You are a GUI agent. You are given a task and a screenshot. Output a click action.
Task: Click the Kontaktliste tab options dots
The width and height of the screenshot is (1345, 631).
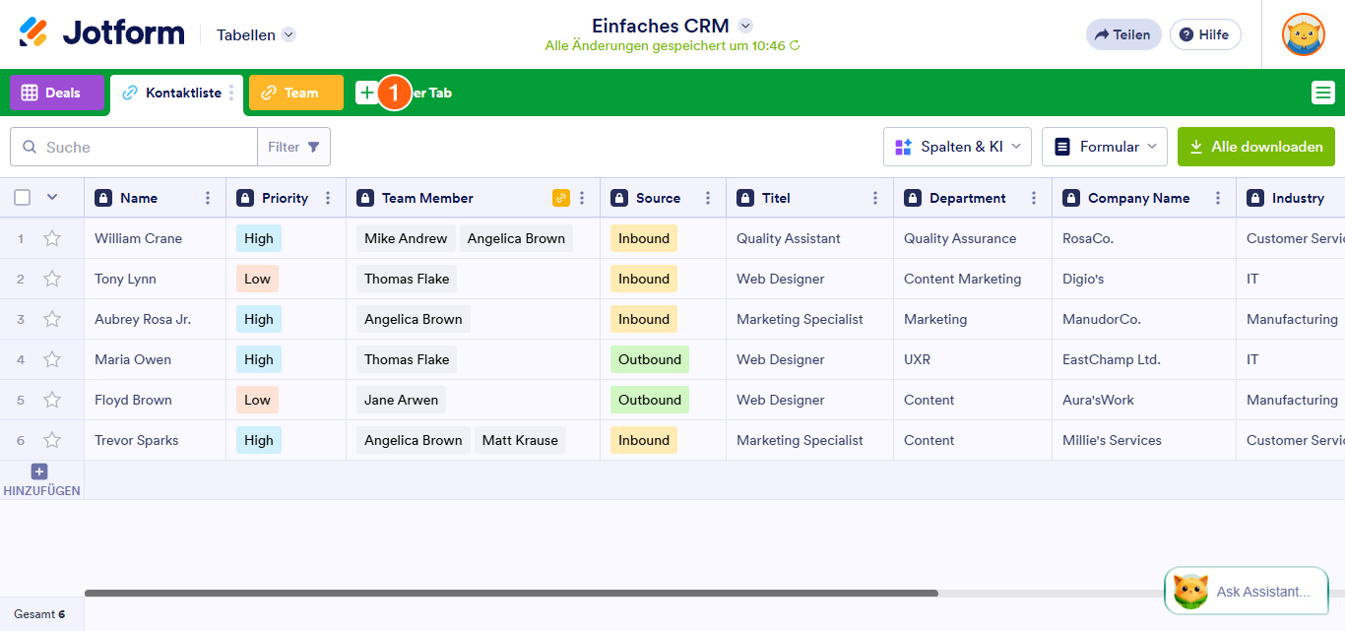[x=232, y=93]
